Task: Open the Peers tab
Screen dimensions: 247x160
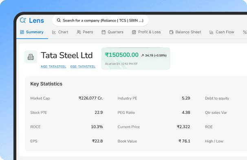Action: click(x=85, y=32)
